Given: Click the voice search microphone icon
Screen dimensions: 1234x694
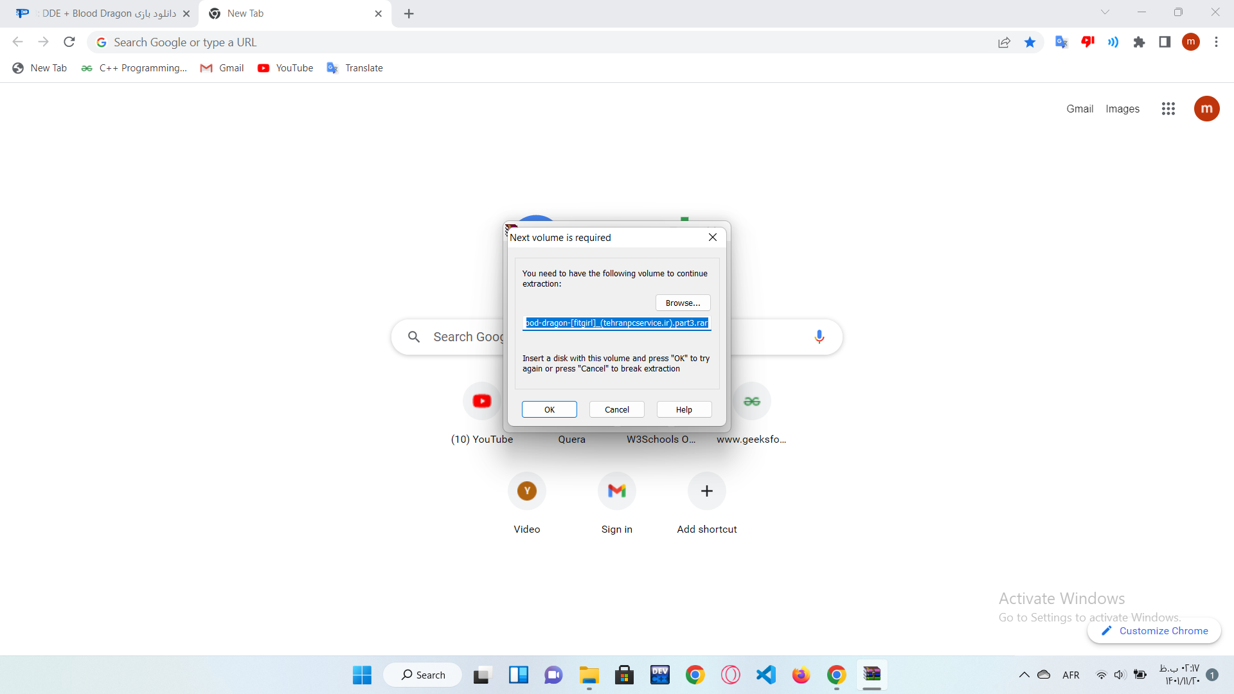Looking at the screenshot, I should tap(819, 337).
